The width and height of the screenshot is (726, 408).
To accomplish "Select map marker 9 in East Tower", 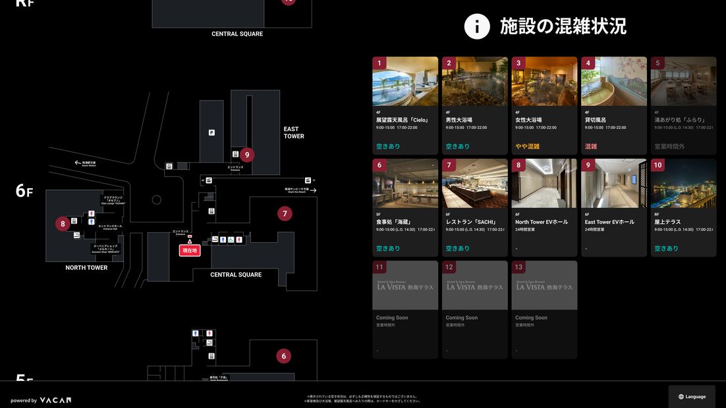I will coord(247,155).
